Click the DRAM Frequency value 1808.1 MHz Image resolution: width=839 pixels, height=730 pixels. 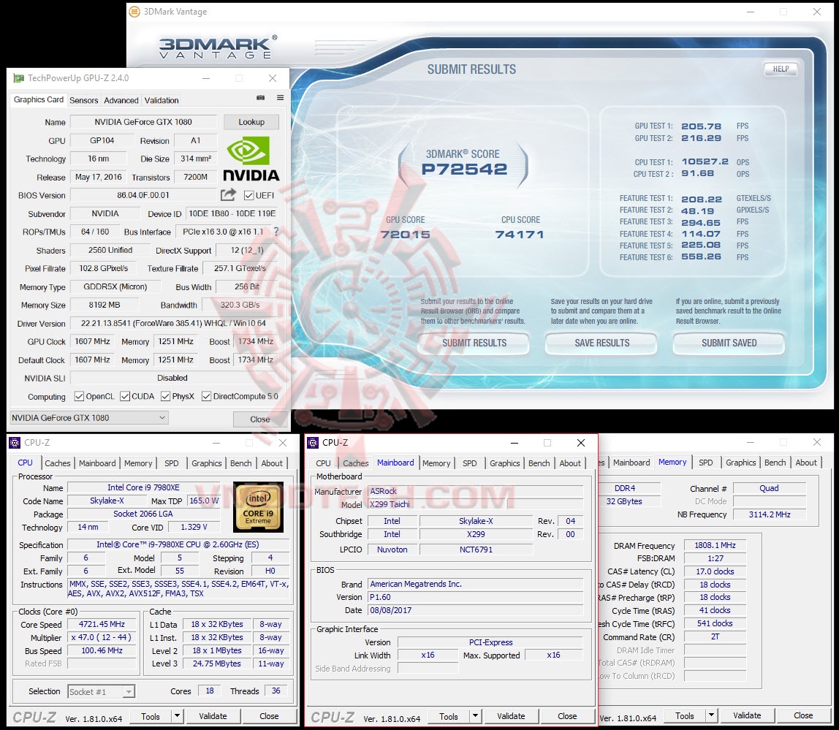point(715,545)
